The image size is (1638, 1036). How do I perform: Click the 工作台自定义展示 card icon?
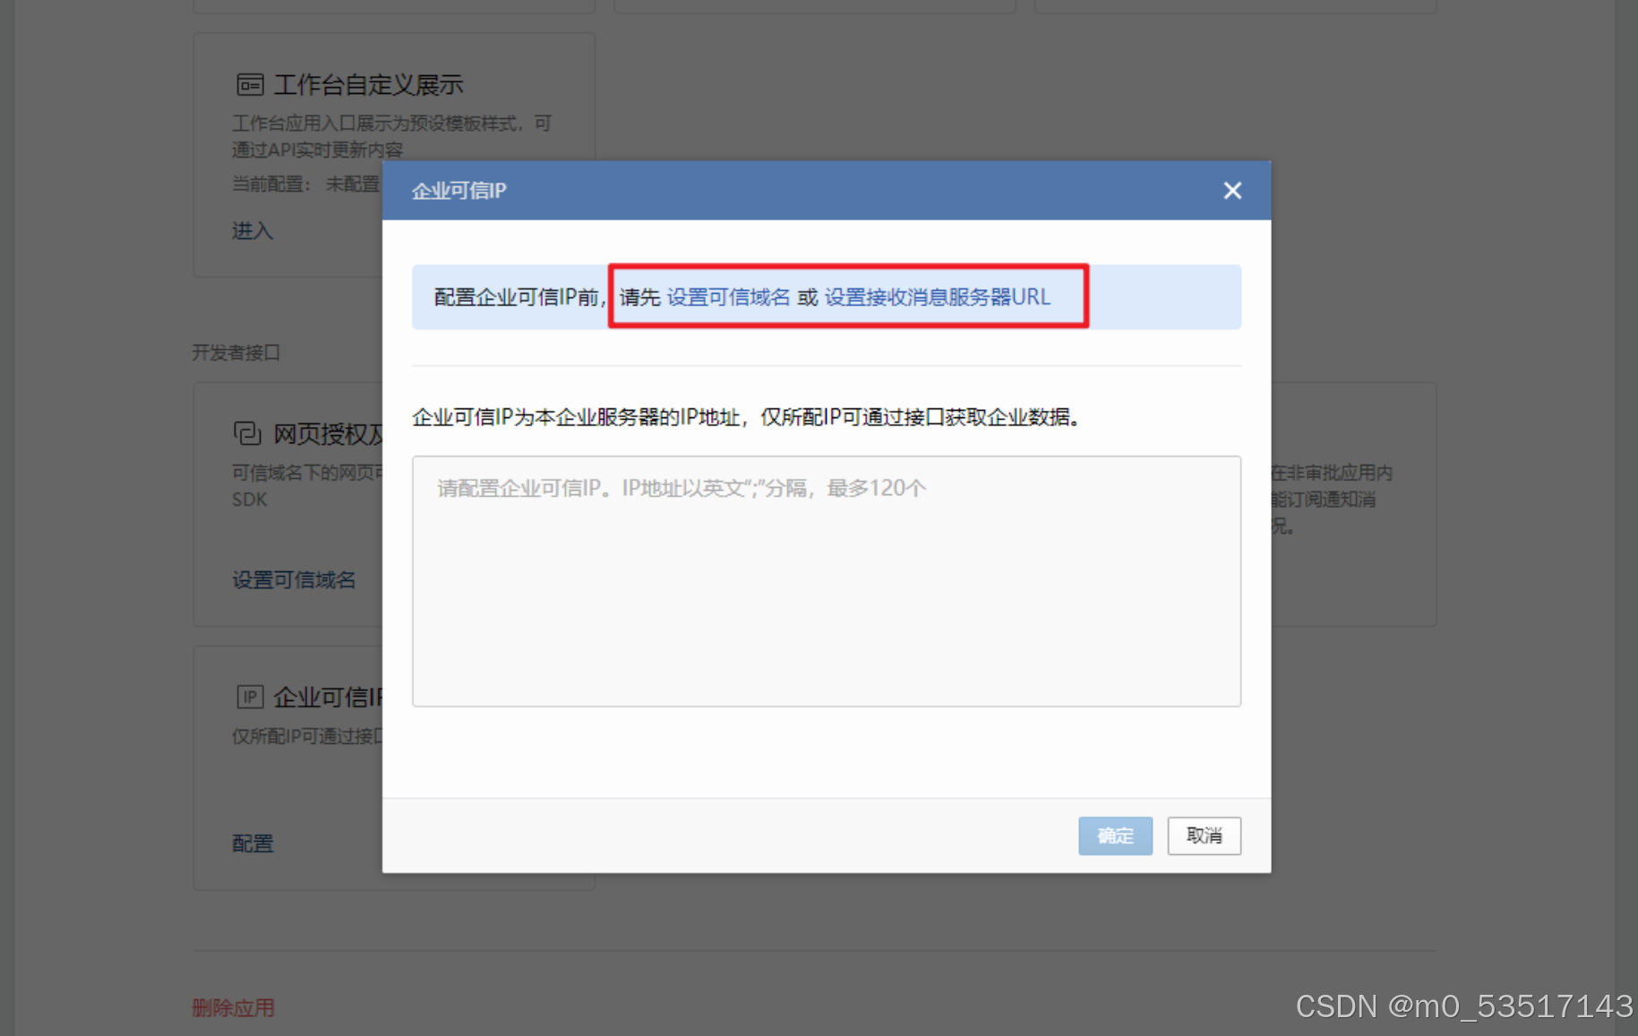(x=250, y=85)
